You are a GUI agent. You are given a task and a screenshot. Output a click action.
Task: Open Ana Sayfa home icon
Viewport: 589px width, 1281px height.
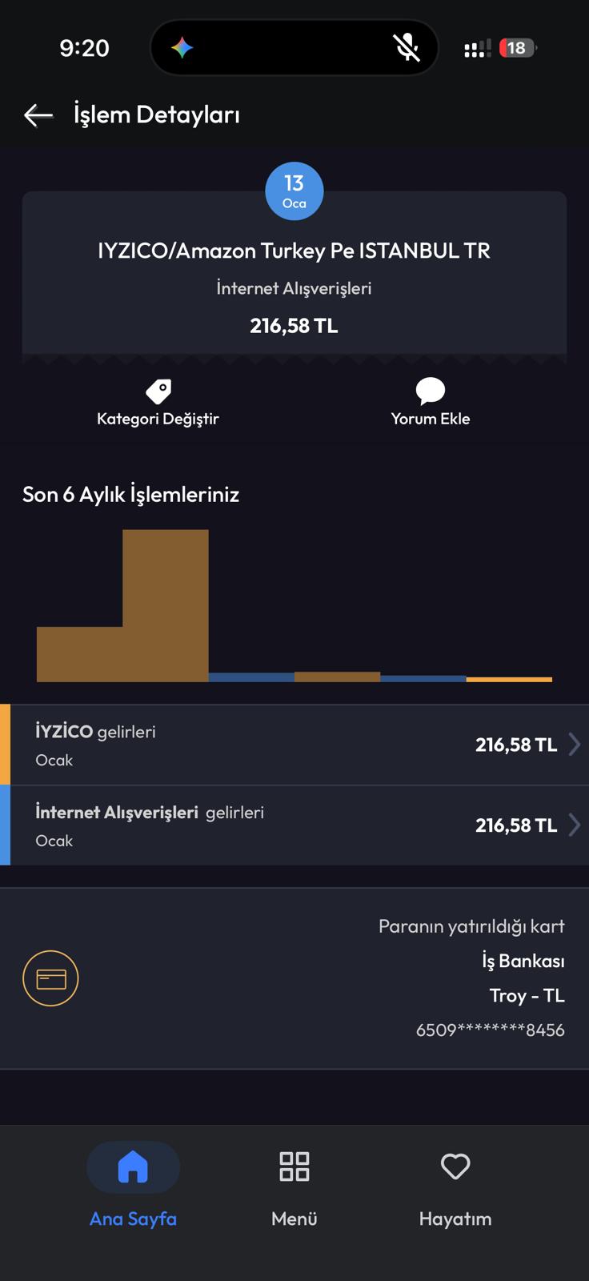(133, 1167)
